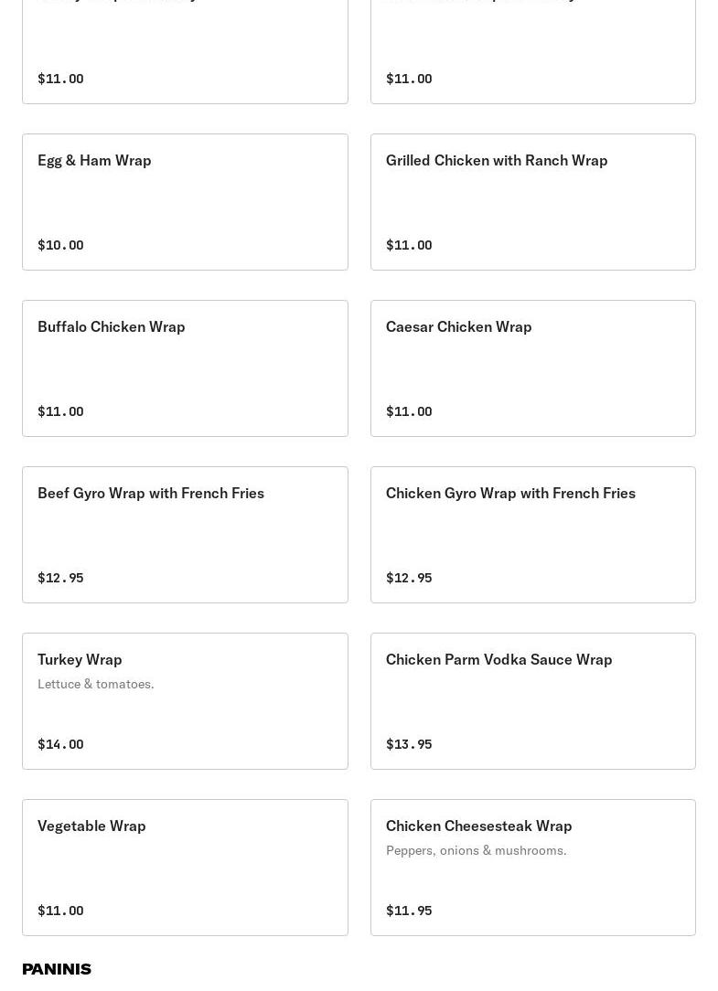Click the $12.95 Chicken Gyro Wrap price
This screenshot has height=991, width=718.
tap(409, 577)
